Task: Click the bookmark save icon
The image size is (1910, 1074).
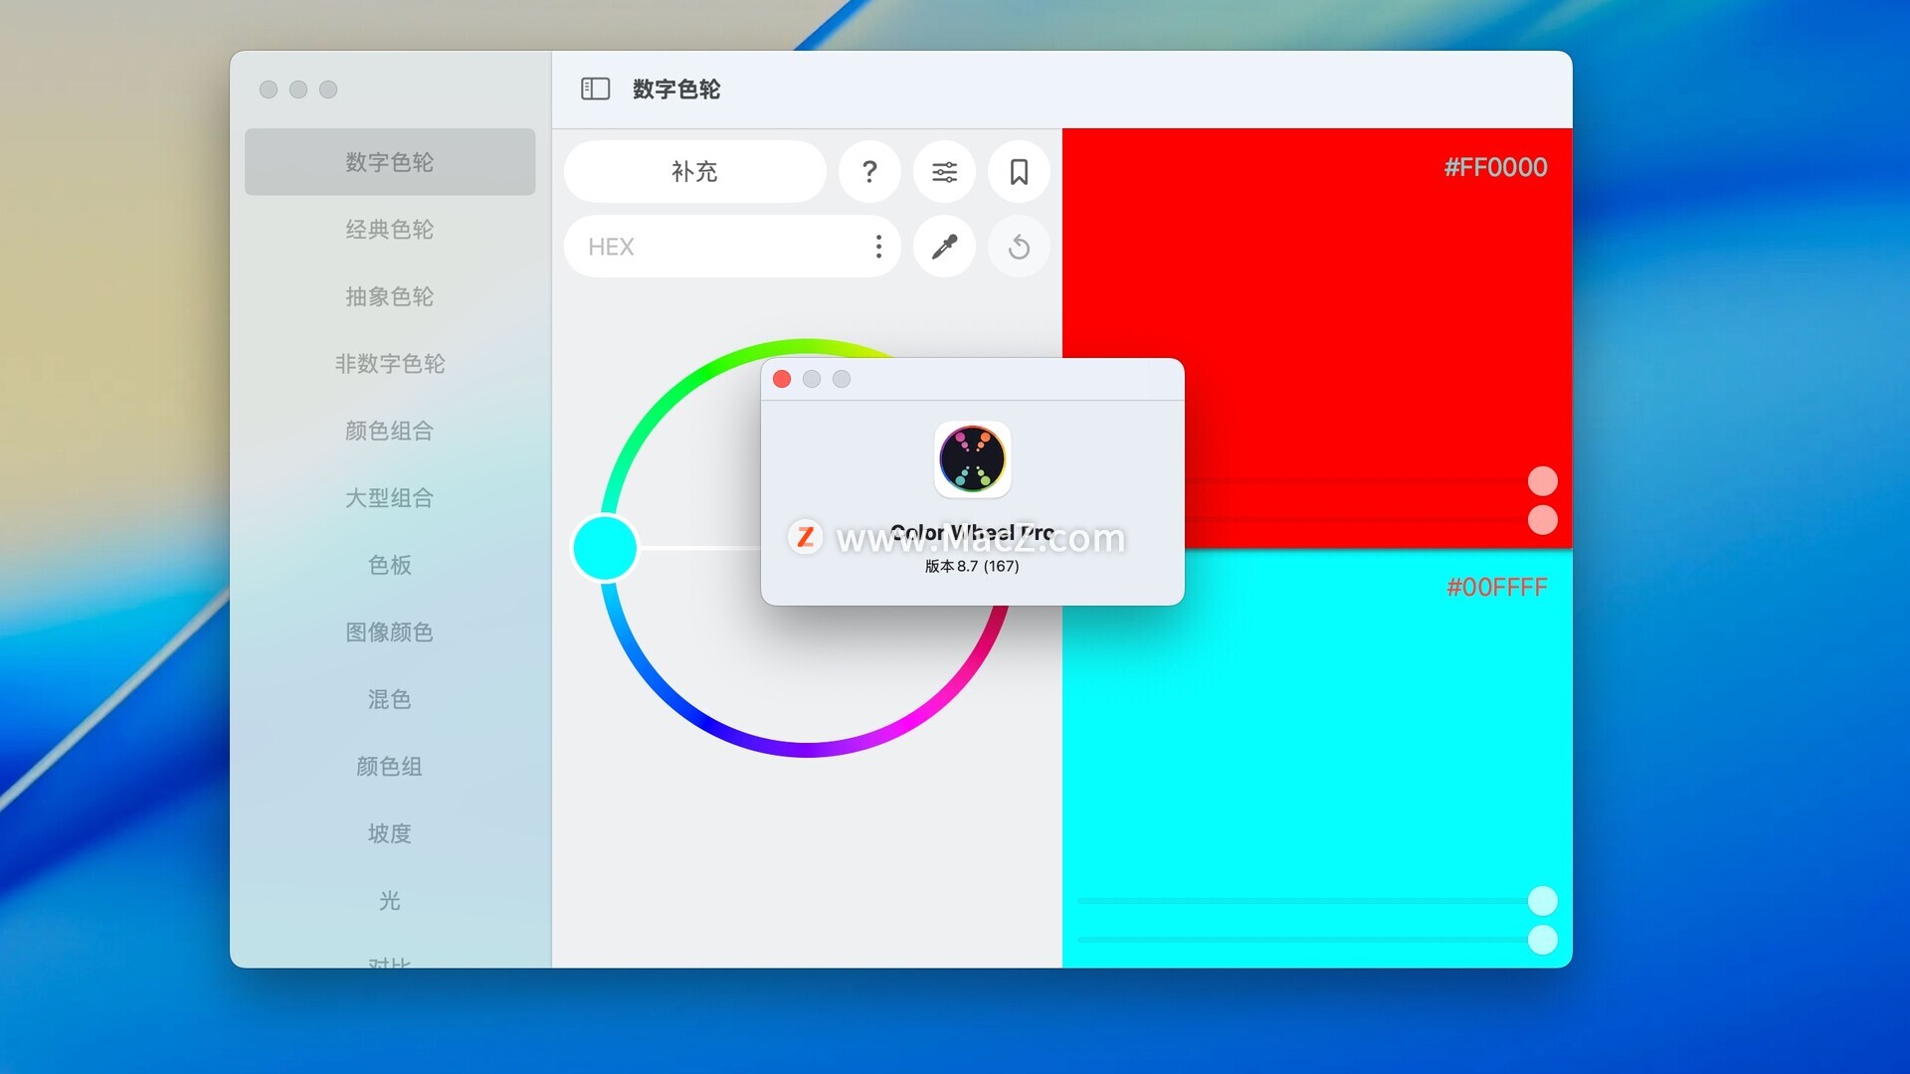Action: pyautogui.click(x=1019, y=172)
